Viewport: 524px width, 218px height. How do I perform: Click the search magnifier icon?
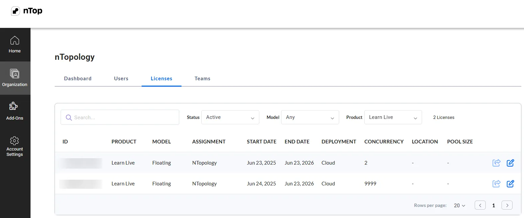(69, 117)
